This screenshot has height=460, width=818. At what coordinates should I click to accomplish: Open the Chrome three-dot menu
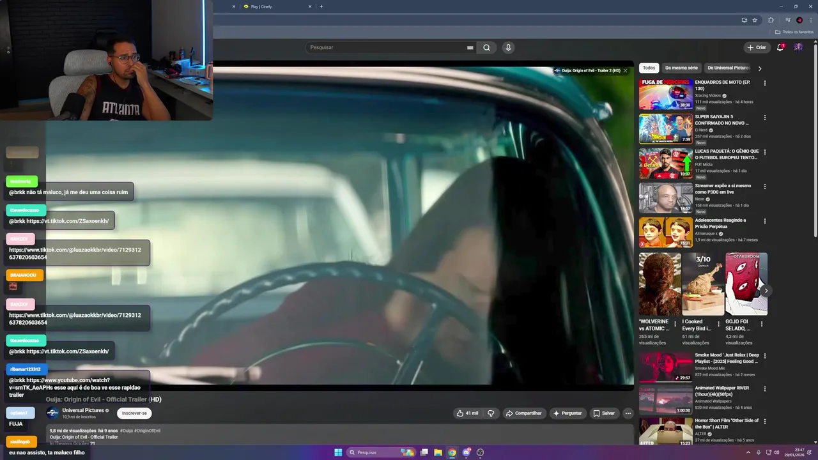pyautogui.click(x=810, y=20)
